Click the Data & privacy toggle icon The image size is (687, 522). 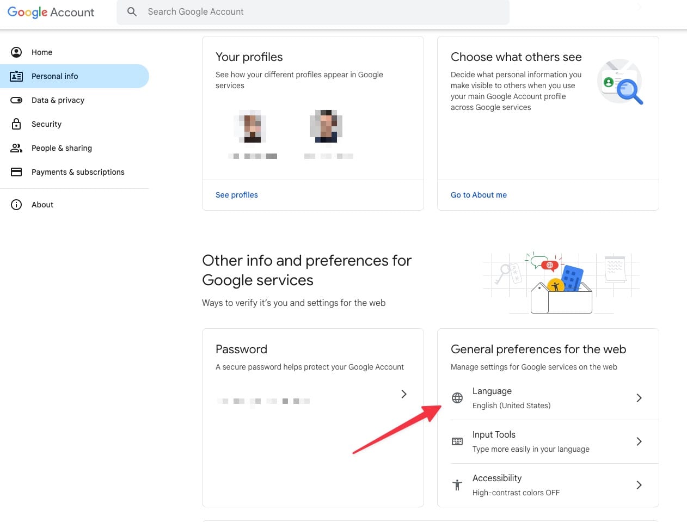coord(16,100)
